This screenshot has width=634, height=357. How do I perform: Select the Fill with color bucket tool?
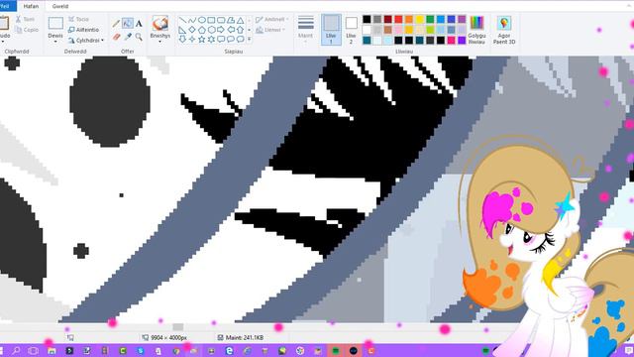point(128,24)
